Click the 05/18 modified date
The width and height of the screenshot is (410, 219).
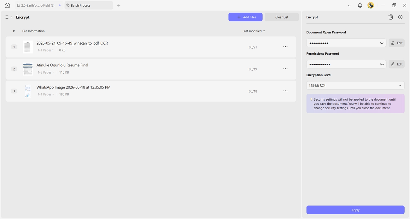tap(253, 91)
